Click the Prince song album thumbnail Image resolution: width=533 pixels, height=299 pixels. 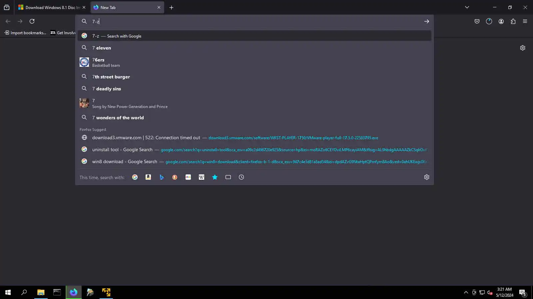84,103
